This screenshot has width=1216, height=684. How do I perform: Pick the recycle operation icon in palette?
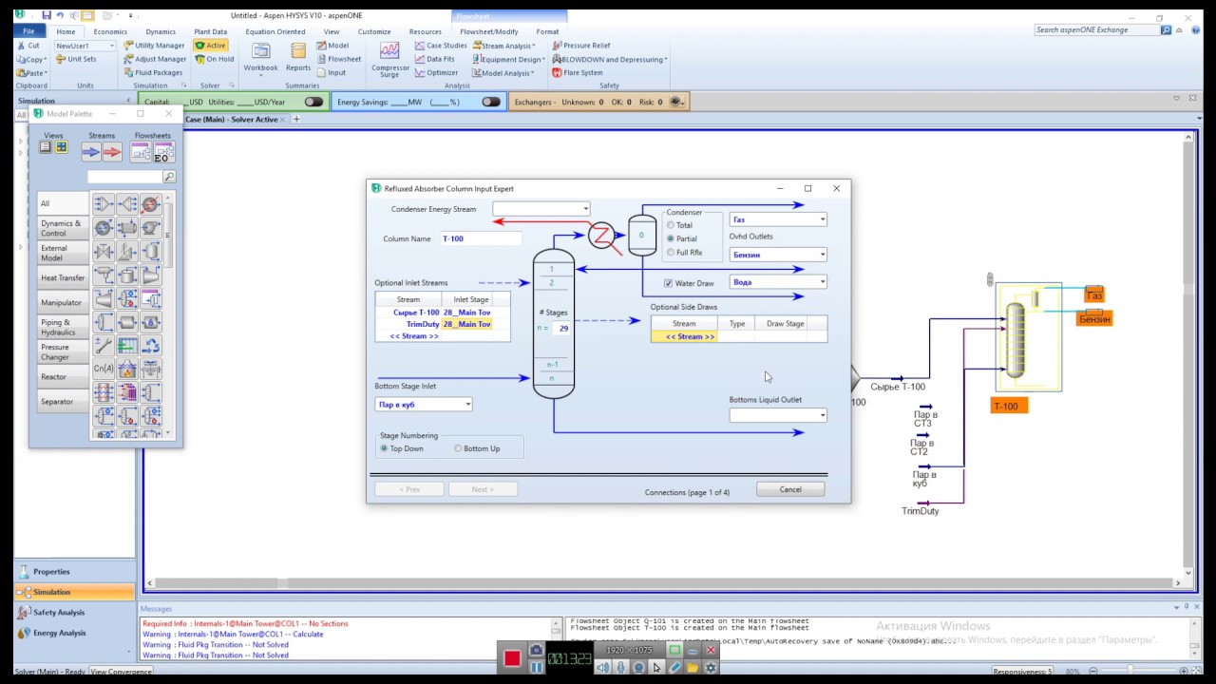tap(151, 346)
